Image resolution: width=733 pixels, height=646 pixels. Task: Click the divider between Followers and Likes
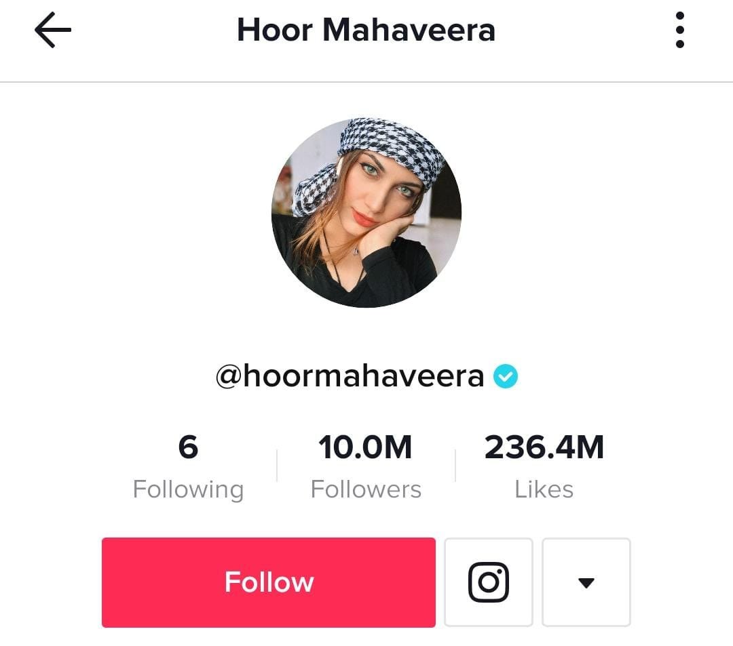(x=455, y=466)
